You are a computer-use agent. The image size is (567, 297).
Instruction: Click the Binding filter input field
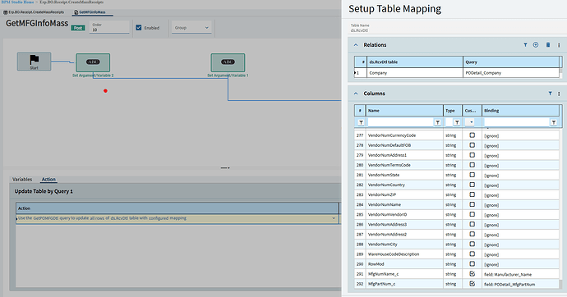pyautogui.click(x=517, y=122)
